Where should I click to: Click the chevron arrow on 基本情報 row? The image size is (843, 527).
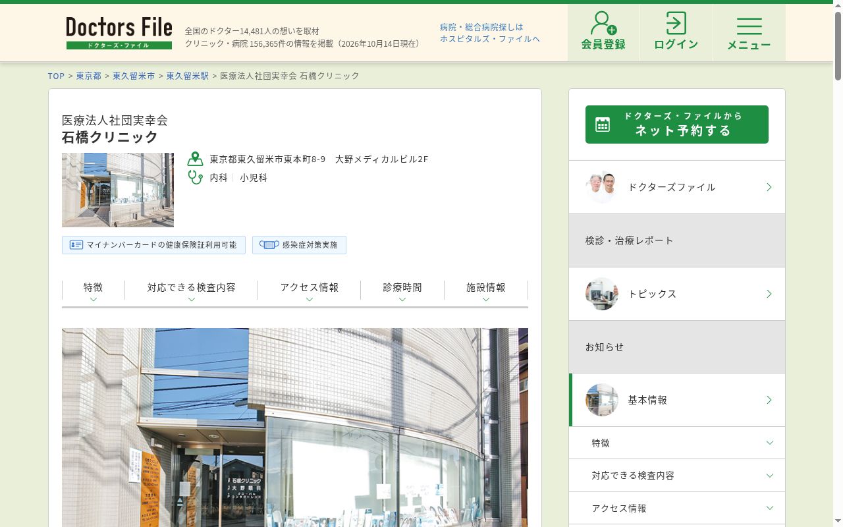coord(769,400)
